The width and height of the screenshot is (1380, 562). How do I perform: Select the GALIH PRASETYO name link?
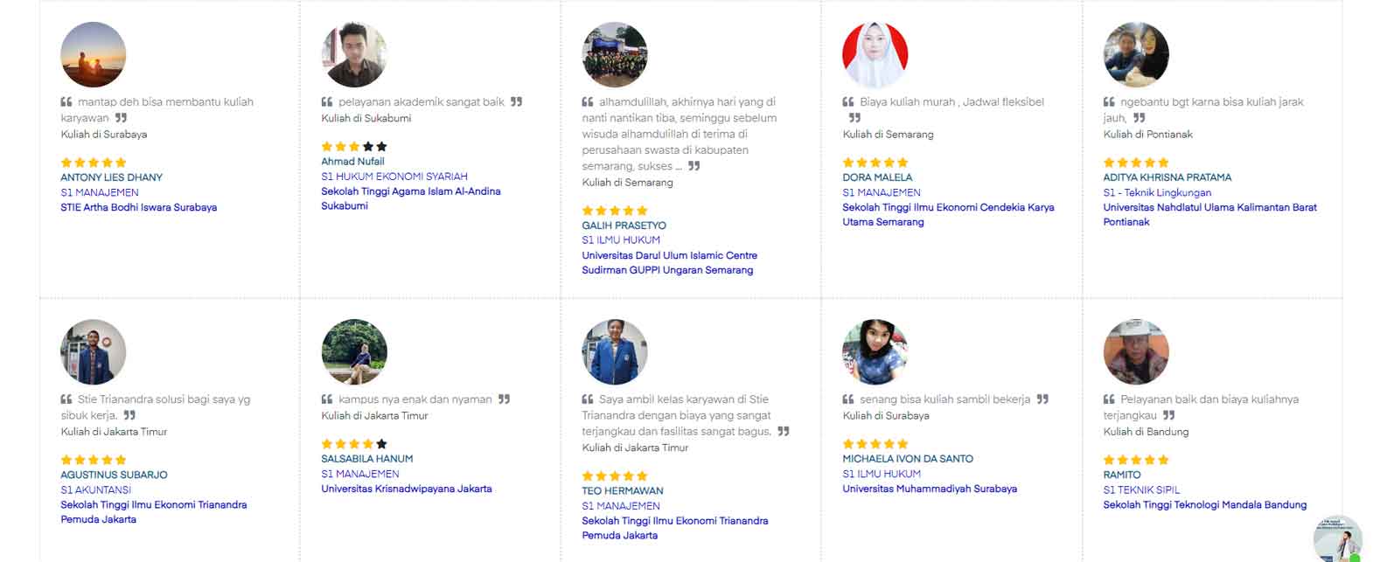pos(624,225)
